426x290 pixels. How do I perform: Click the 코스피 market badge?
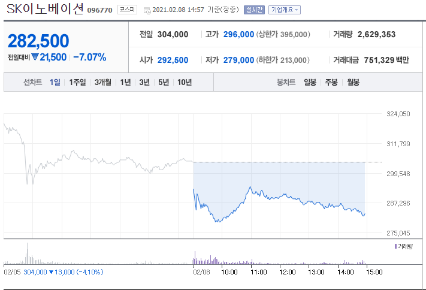click(126, 10)
